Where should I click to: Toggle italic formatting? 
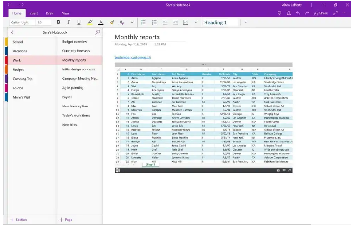tap(68, 22)
